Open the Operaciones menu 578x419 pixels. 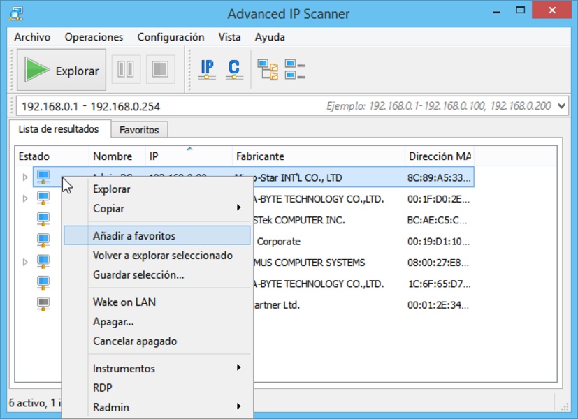click(94, 37)
